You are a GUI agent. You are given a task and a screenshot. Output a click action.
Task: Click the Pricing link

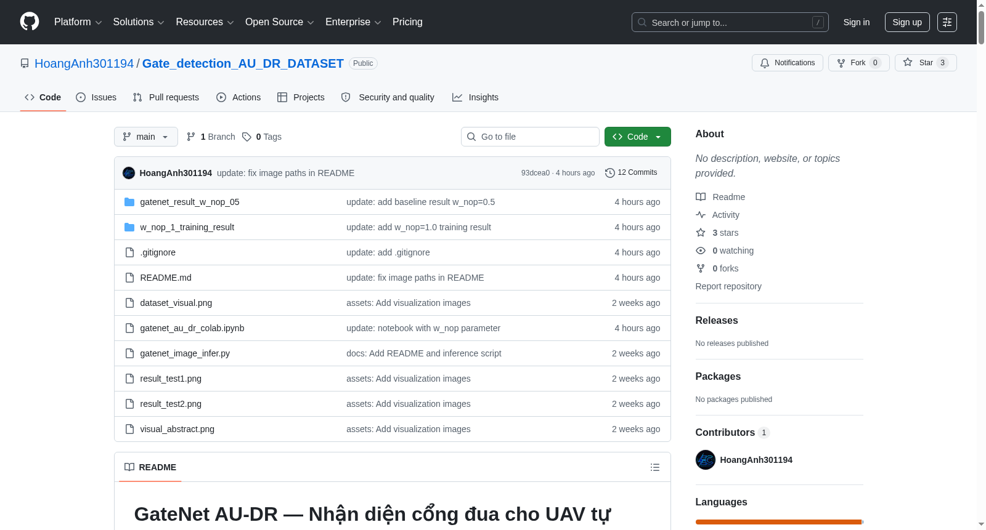407,22
